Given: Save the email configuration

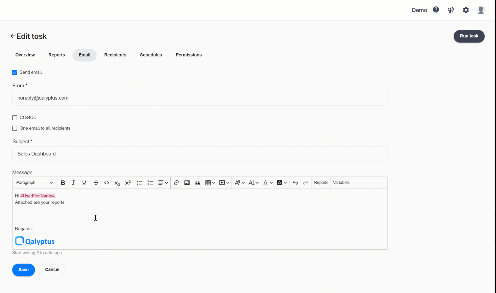Looking at the screenshot, I should (x=23, y=270).
